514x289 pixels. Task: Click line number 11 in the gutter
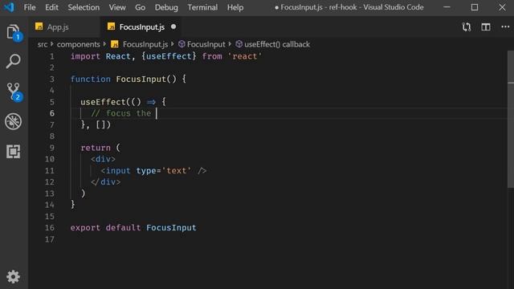[50, 171]
